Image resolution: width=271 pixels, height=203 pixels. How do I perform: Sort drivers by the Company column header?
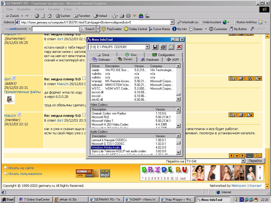tap(162, 66)
